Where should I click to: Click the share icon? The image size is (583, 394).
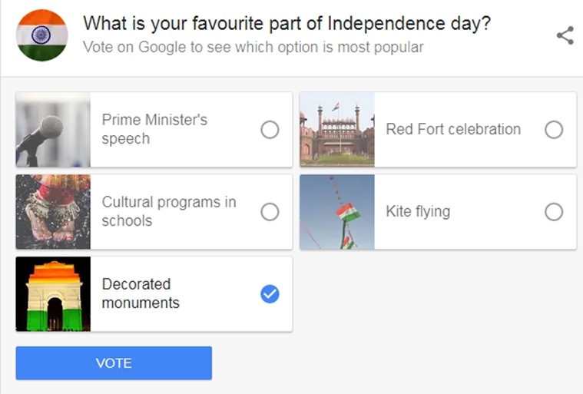[565, 35]
